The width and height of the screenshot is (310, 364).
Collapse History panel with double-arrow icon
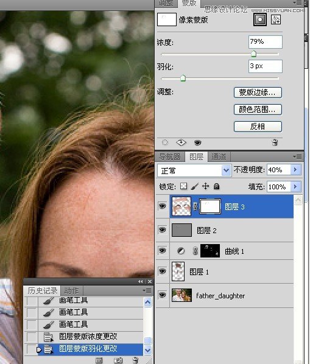[x=141, y=282]
